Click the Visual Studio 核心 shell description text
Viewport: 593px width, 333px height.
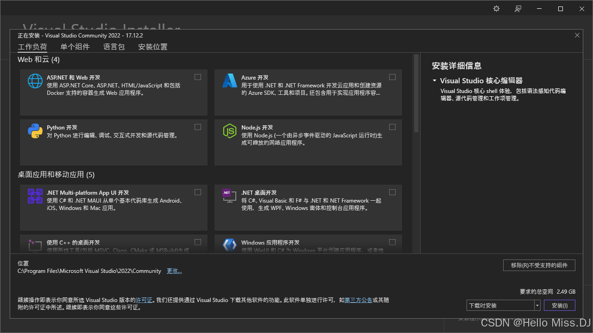(x=503, y=95)
